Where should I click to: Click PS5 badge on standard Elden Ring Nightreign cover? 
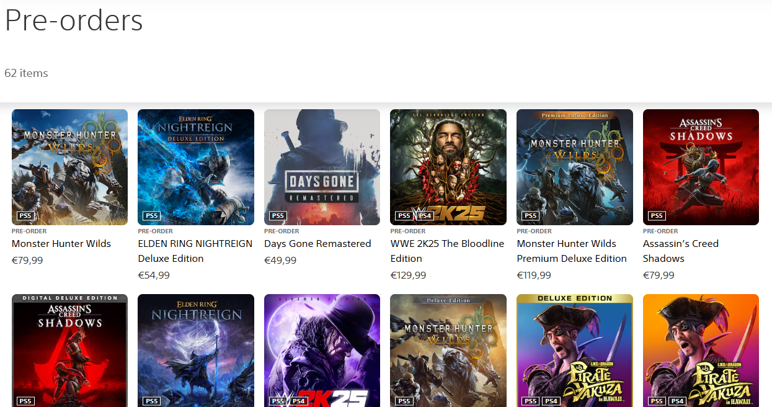151,401
